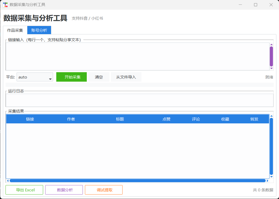Maximize the 数据采集与分析工具 window
Viewport: 279px width, 199px height.
[256, 5]
